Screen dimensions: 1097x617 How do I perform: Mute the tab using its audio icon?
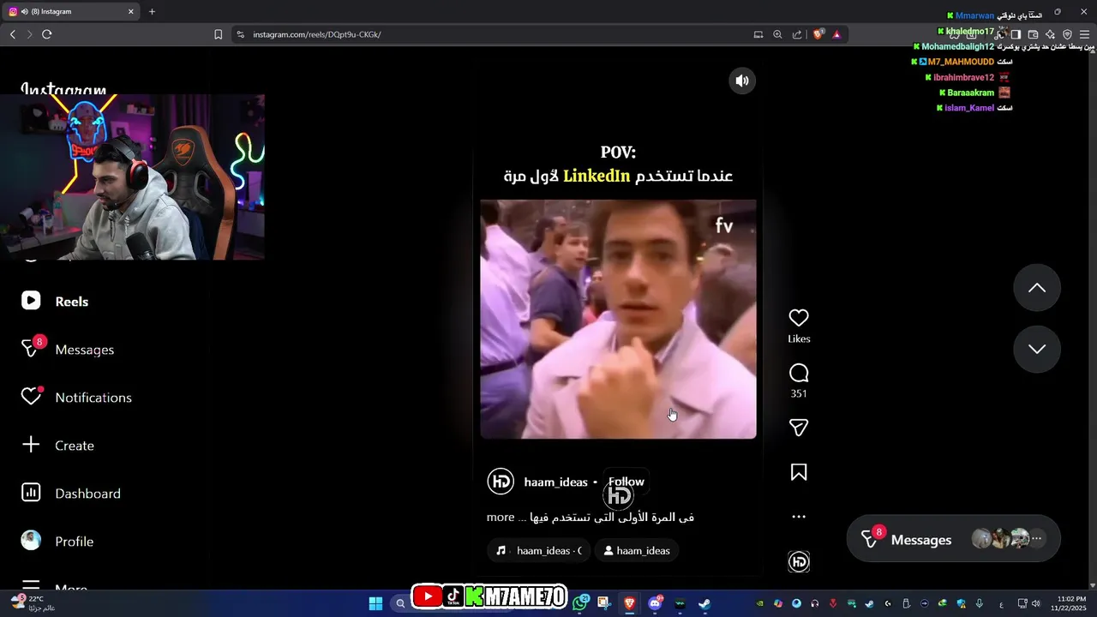tap(24, 11)
